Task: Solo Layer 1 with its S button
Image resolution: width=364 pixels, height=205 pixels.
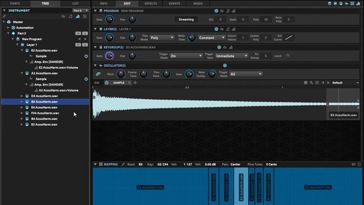Action: click(85, 44)
